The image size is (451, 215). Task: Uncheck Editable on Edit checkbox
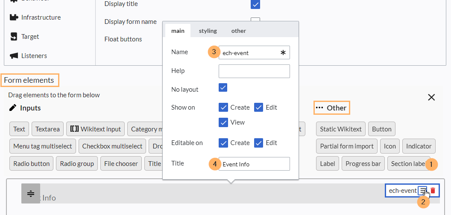258,142
